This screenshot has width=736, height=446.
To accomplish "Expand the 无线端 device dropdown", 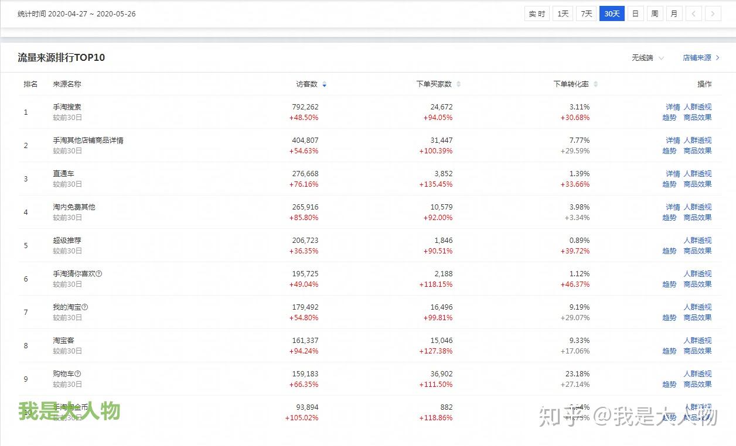I will 648,58.
